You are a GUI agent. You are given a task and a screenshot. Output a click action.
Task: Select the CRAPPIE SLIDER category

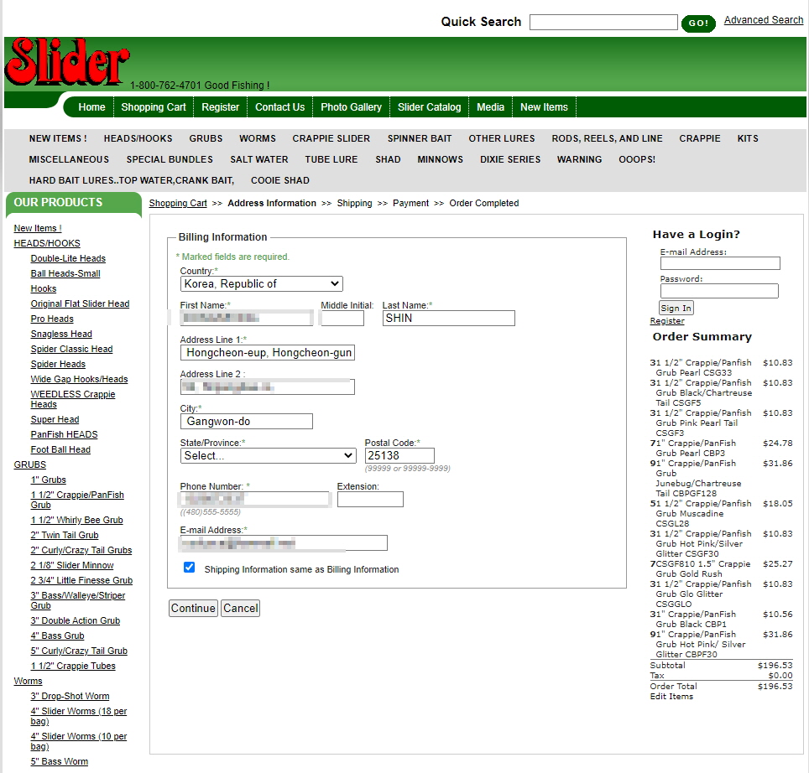point(331,138)
